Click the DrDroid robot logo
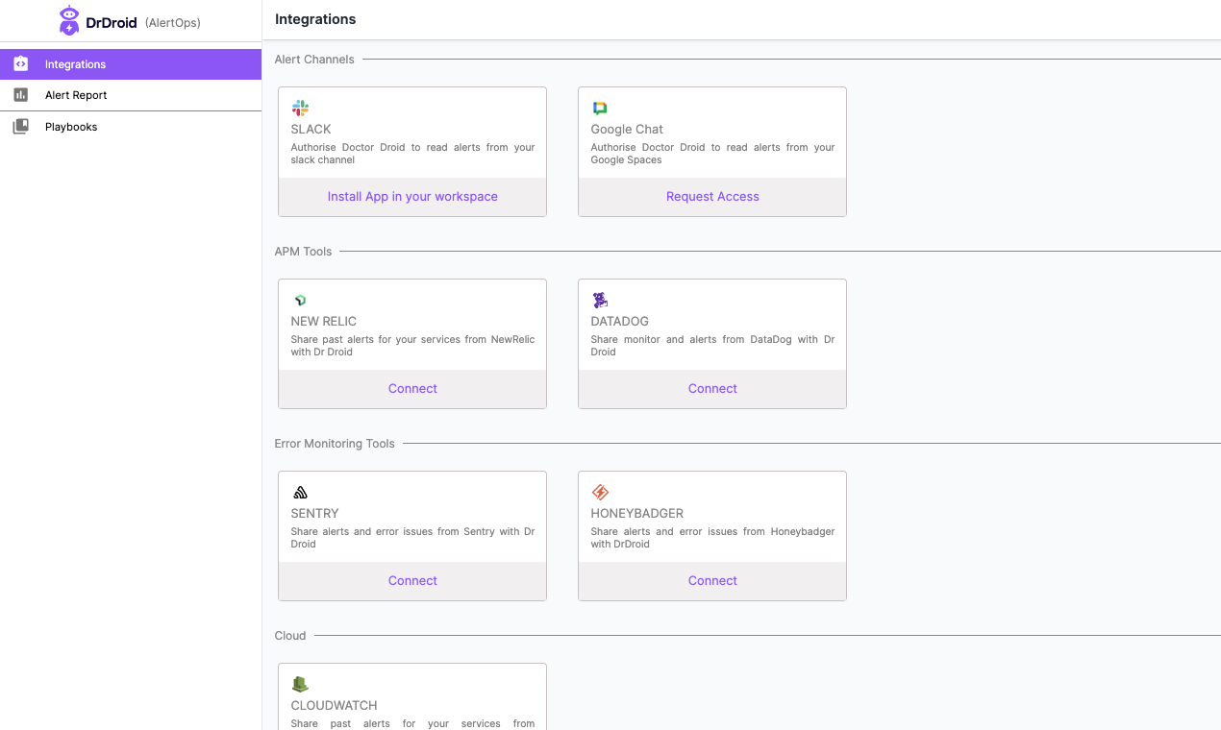The width and height of the screenshot is (1221, 730). point(69,20)
